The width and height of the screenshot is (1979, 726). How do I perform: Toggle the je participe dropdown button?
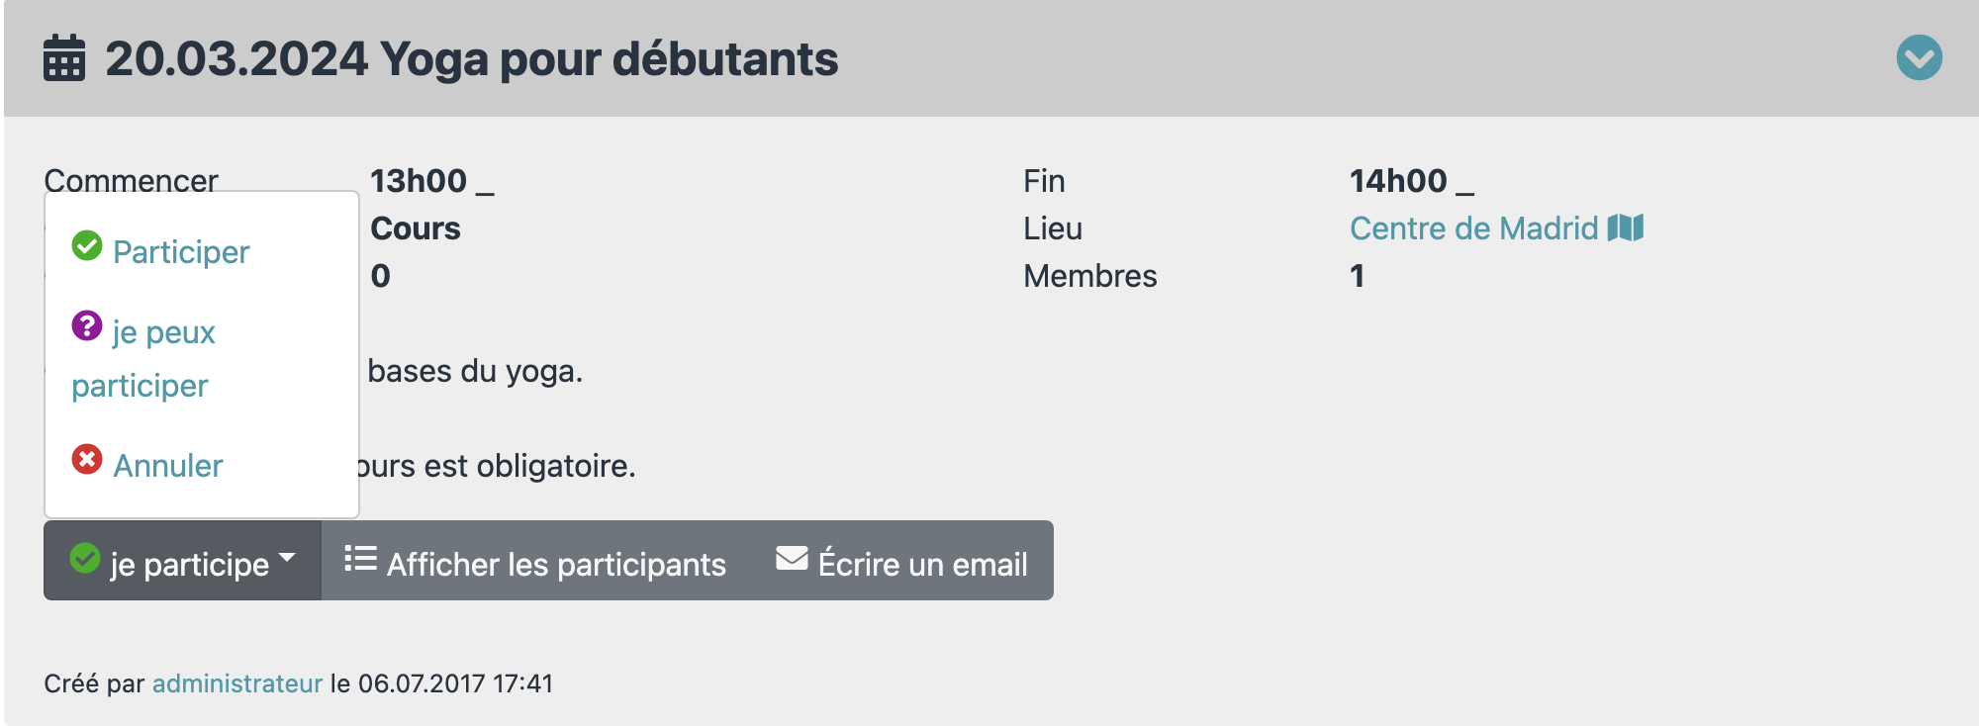pyautogui.click(x=182, y=561)
